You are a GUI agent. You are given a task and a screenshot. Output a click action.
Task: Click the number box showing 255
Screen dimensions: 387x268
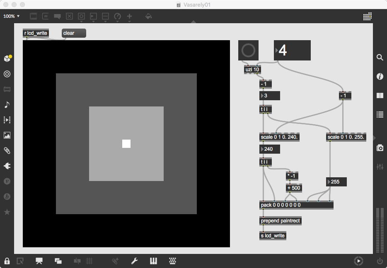click(x=336, y=182)
